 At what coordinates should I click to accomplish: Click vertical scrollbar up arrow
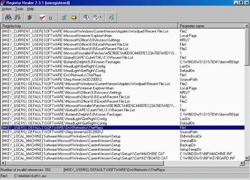point(247,26)
